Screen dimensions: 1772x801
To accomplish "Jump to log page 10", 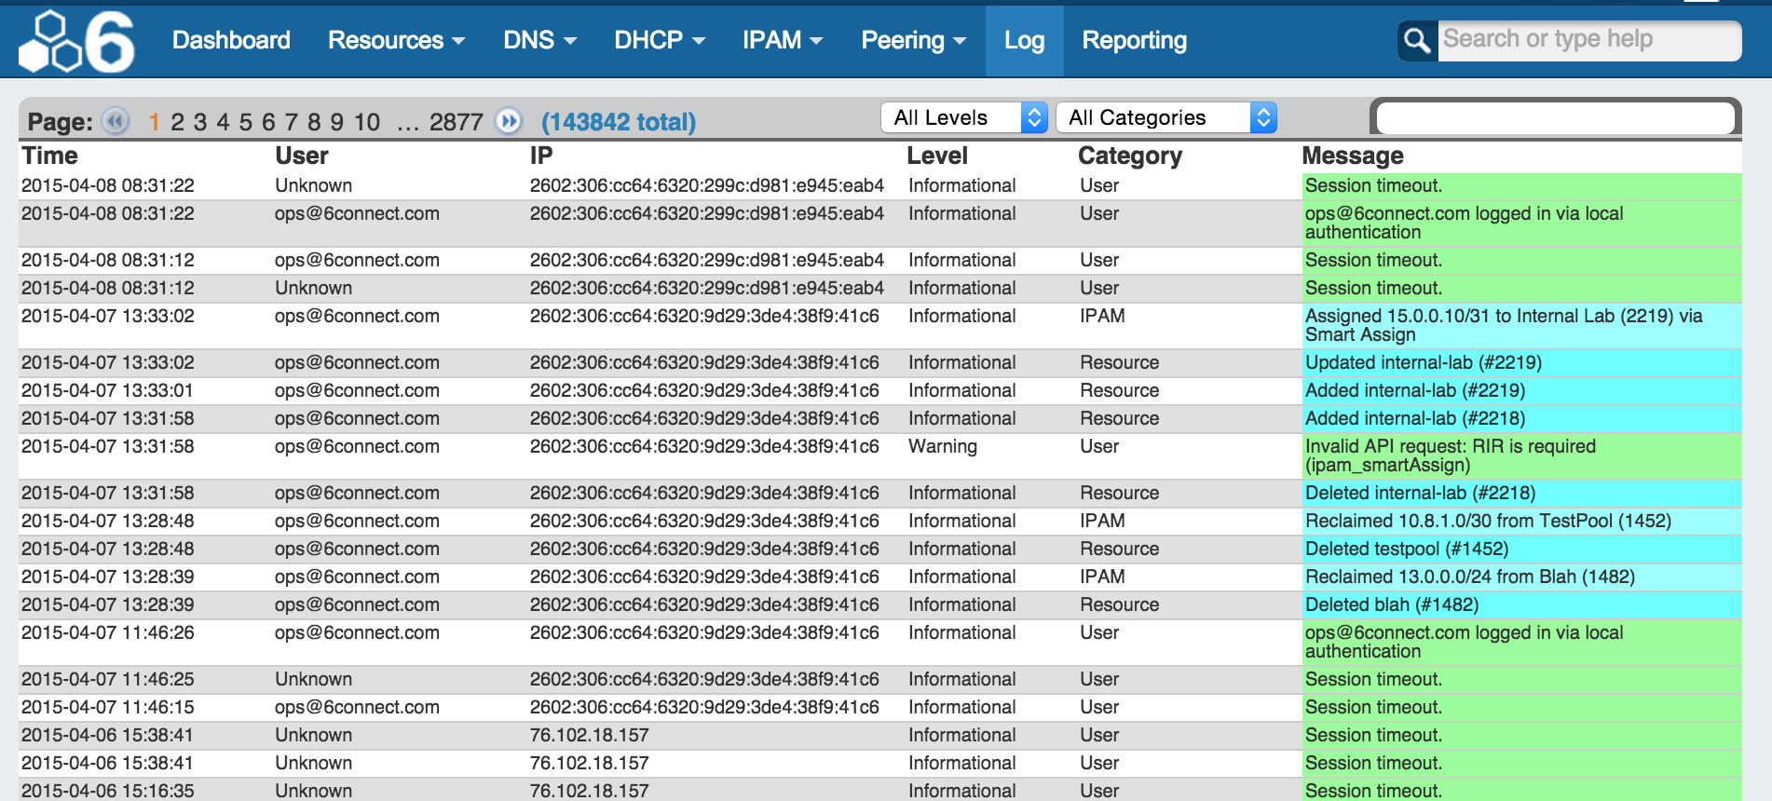I will (x=366, y=122).
